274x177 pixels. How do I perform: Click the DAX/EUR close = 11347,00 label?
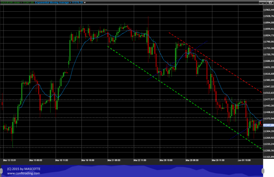(17, 2)
